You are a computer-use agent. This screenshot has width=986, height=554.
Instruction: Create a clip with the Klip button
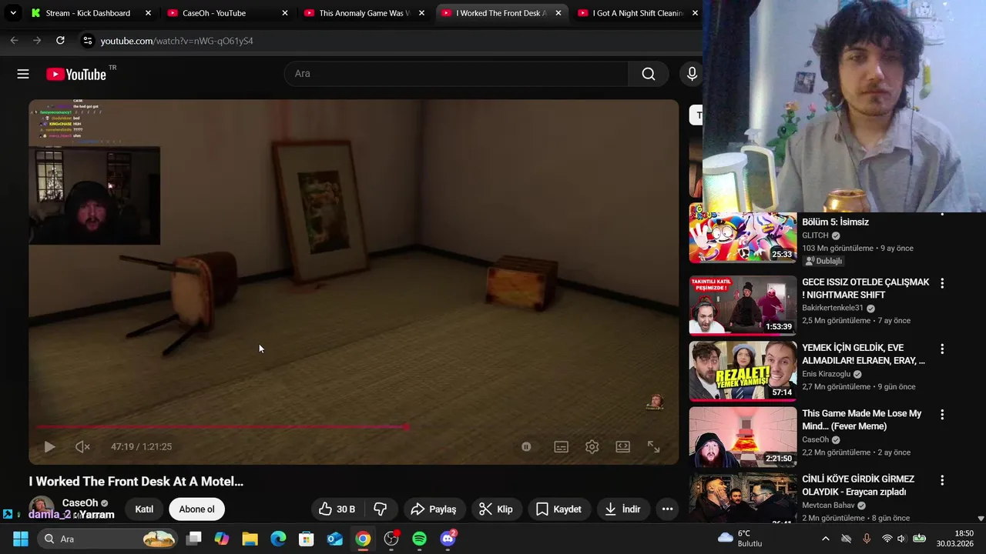[496, 509]
